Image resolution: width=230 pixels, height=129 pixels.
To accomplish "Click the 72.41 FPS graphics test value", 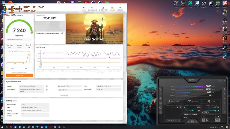I will point(50,18).
